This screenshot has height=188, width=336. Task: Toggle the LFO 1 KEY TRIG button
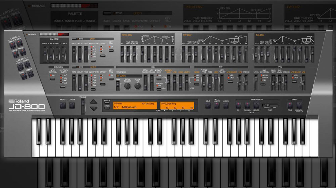click(111, 51)
